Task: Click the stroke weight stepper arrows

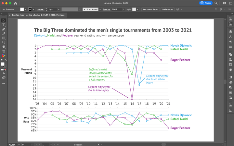Action: coord(46,9)
